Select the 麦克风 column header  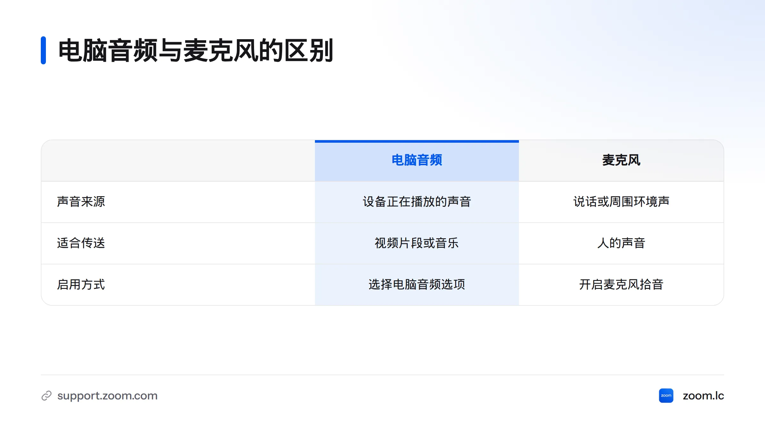[621, 160]
